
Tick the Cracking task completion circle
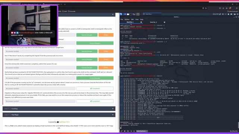pyautogui.click(x=10, y=109)
